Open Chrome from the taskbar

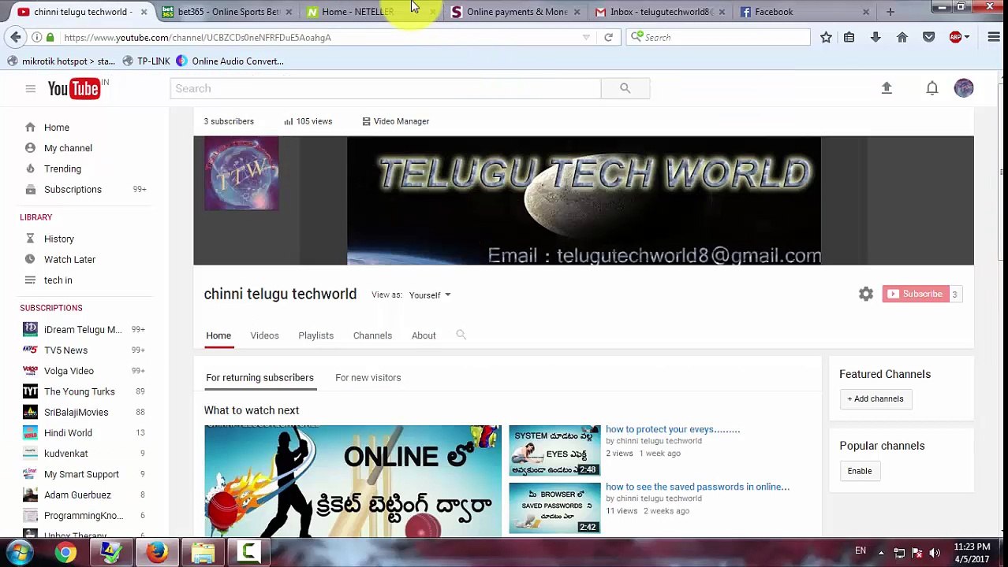65,553
